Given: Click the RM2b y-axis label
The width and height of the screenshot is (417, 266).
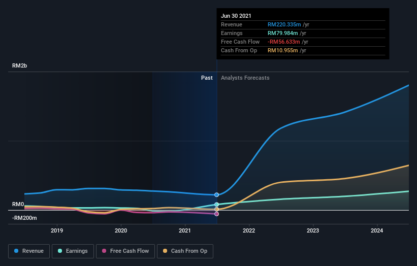Looking at the screenshot, I should click(19, 65).
